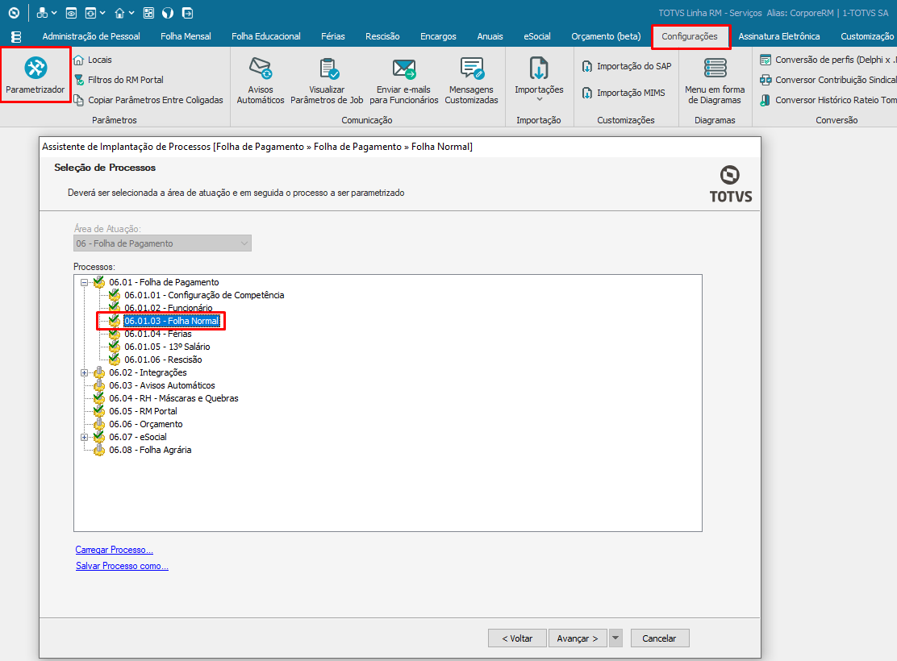The width and height of the screenshot is (897, 661).
Task: Select 06.01.05 - 13º Salário in the tree
Action: (x=167, y=347)
